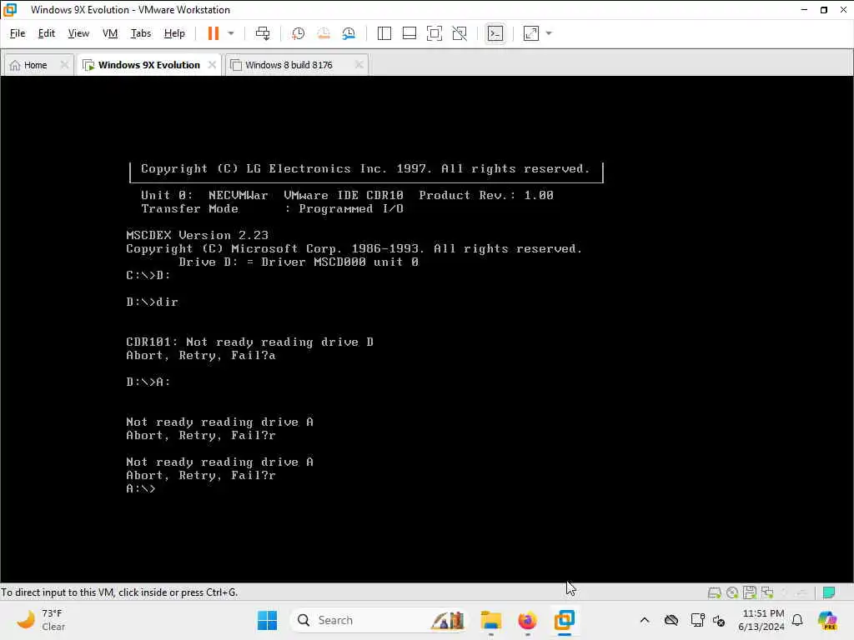Open Copilot preview icon
This screenshot has height=640, width=854.
point(827,620)
